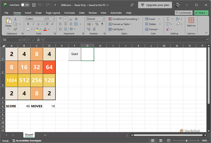Toggle Align Left horizontal alignment
The image size is (211, 143).
point(61,24)
